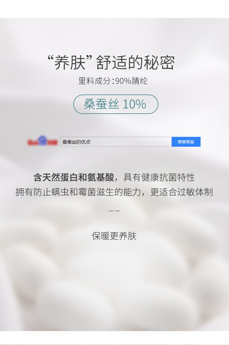Click the “养肤”舒适的秘密 headline
The width and height of the screenshot is (229, 345).
pos(112,63)
